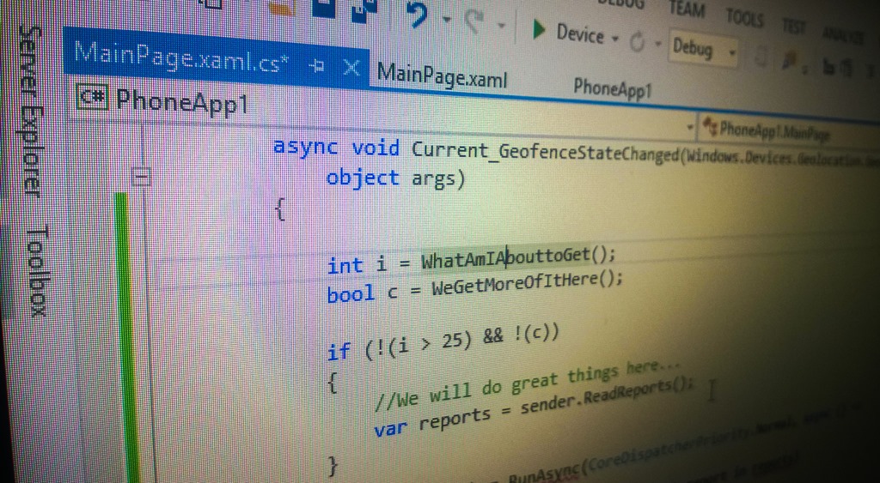This screenshot has height=483, width=880.
Task: Click the WeGetMoreOfItHere method call
Action: coord(516,284)
